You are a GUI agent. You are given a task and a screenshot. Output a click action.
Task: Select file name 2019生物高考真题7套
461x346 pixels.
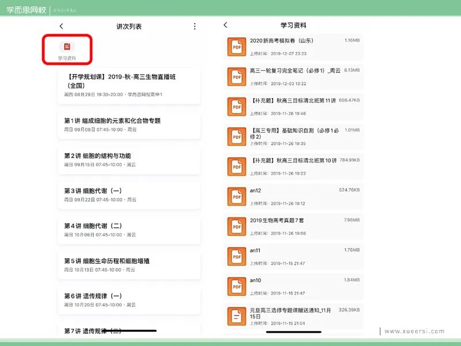point(277,220)
